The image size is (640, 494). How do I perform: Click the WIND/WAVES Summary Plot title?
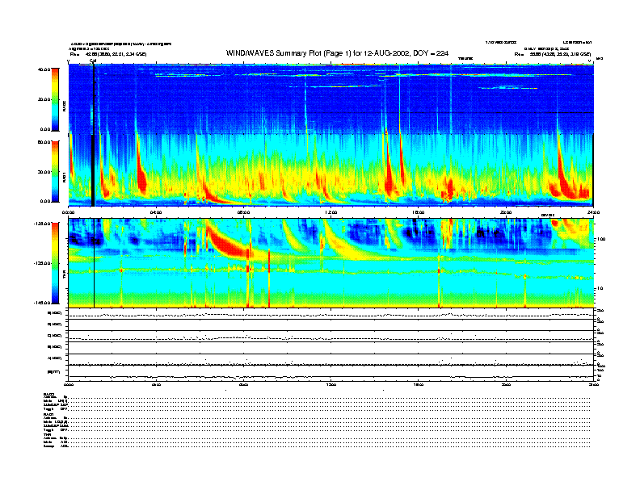pyautogui.click(x=337, y=53)
